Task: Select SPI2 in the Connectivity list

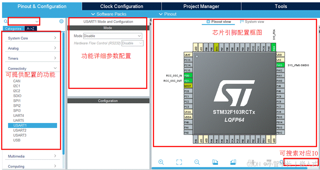Action: (x=17, y=106)
